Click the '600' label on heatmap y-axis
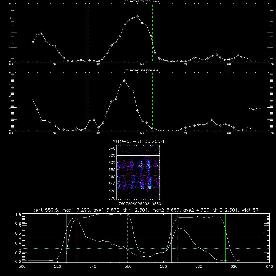This screenshot has height=276, width=276. click(112, 163)
